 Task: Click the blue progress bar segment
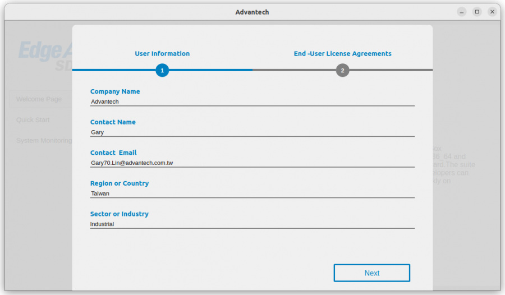point(162,70)
